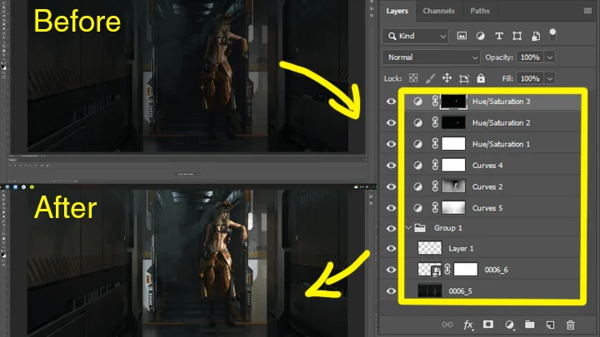Hide Layer 1 with eye icon
The height and width of the screenshot is (337, 600).
point(391,248)
